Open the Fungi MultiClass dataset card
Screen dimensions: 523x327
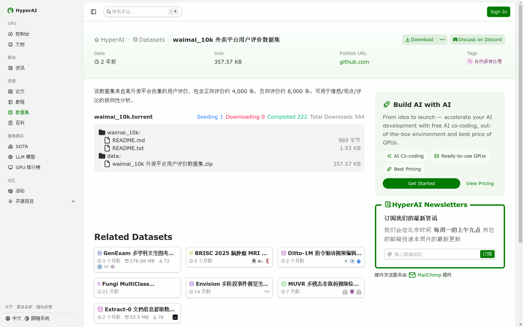pyautogui.click(x=137, y=288)
